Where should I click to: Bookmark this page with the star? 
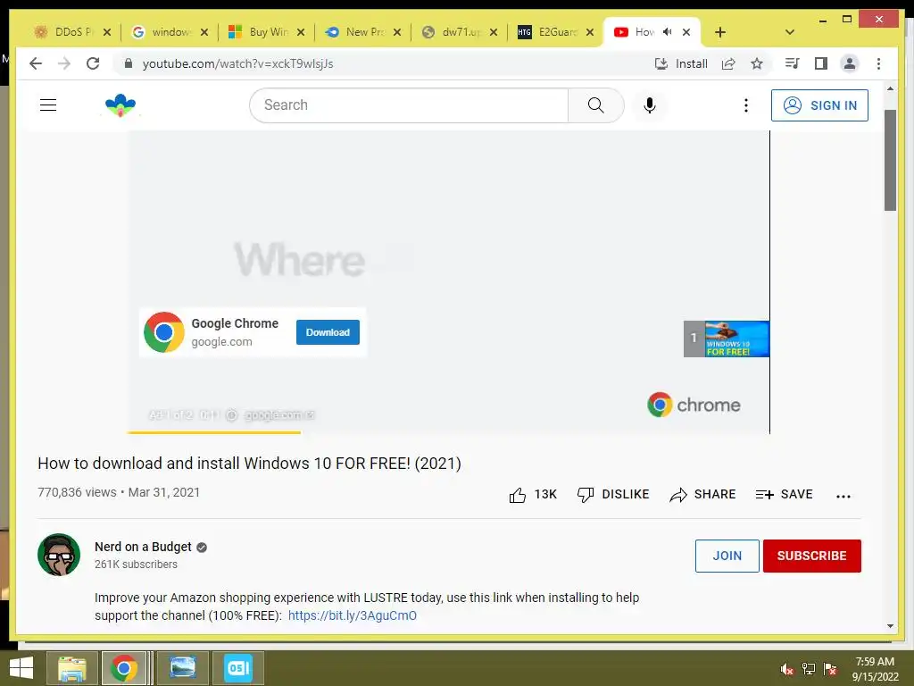point(757,63)
